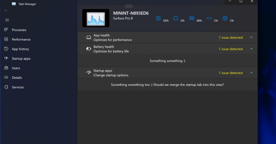Open the Processes page icon
This screenshot has width=276, height=144.
point(6,30)
